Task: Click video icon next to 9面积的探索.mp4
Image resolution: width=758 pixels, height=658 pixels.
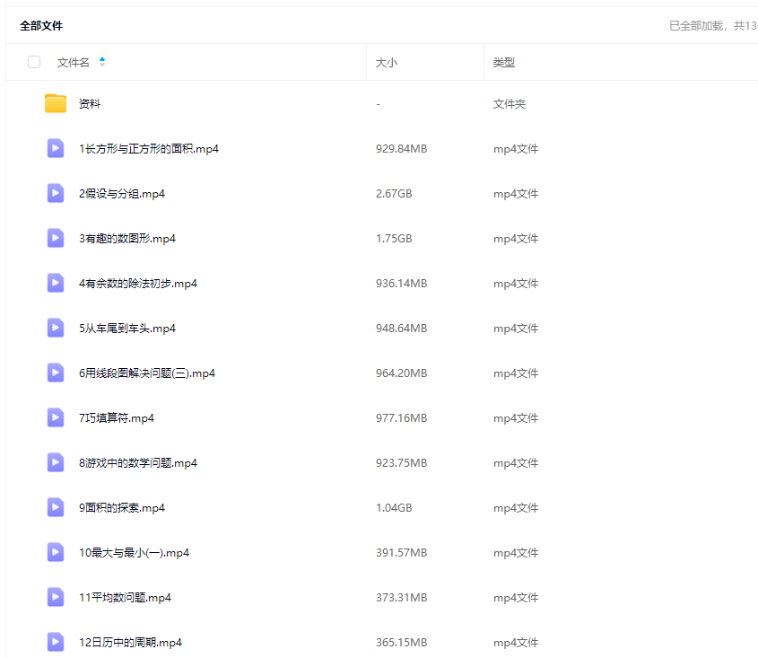Action: [x=56, y=507]
